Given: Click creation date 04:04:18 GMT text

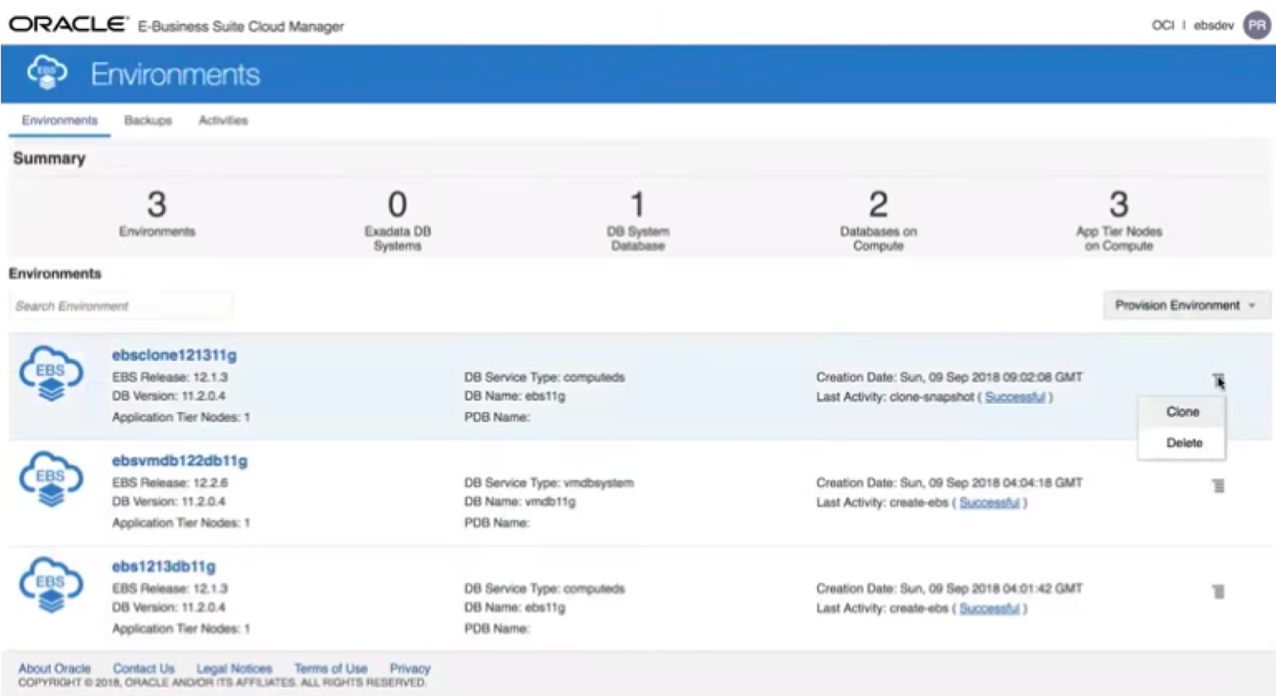Looking at the screenshot, I should (x=949, y=483).
